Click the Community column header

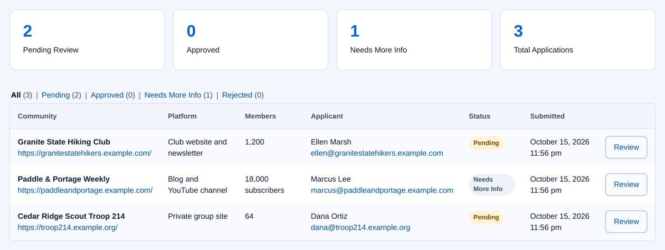point(37,116)
